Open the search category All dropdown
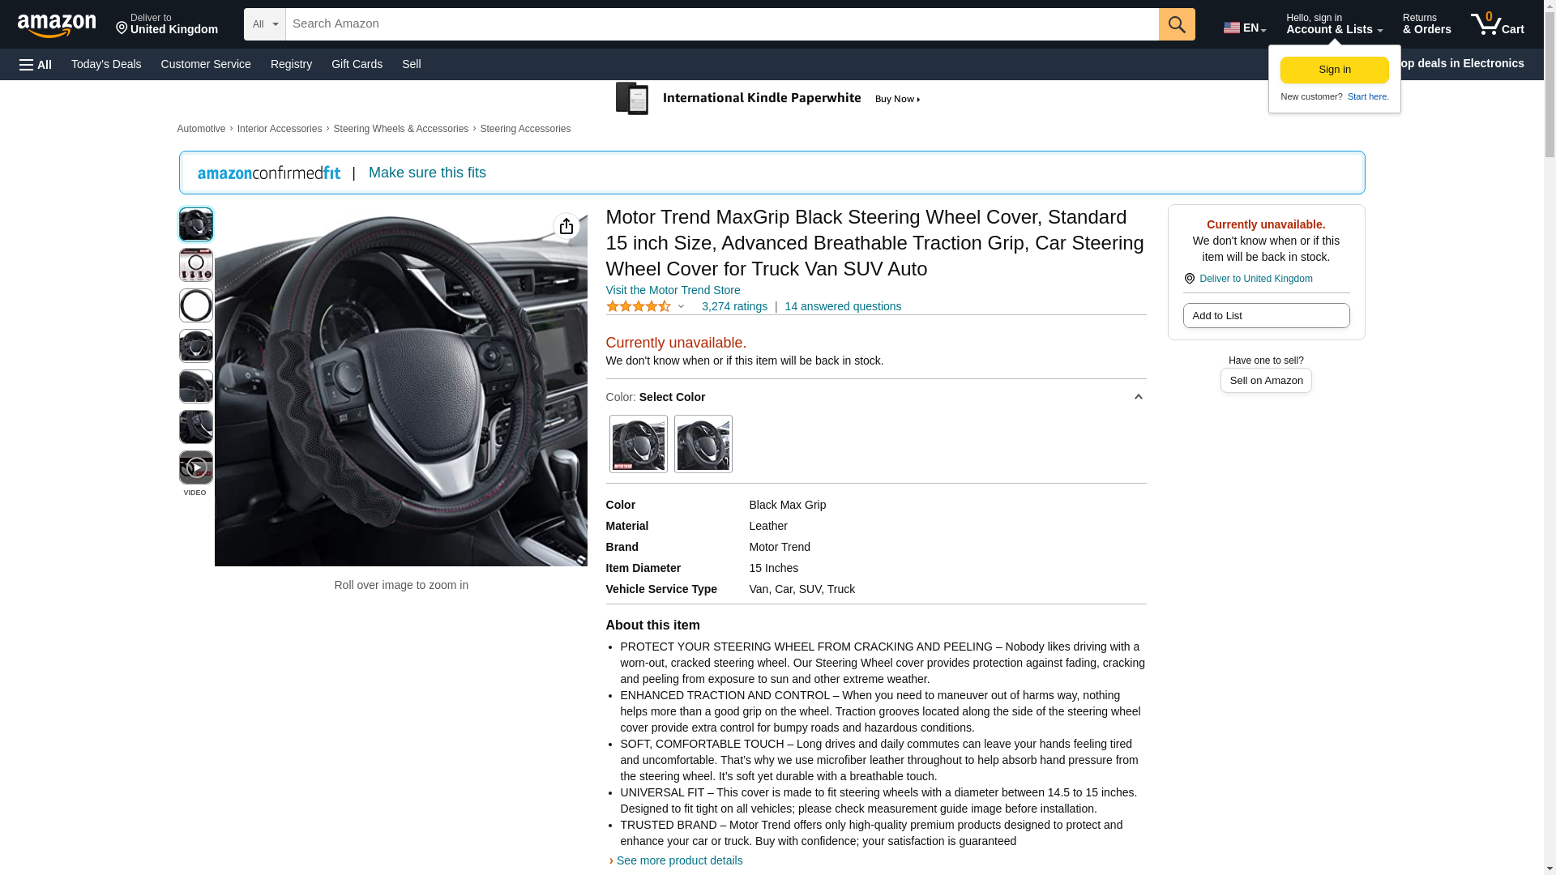The width and height of the screenshot is (1556, 875). pos(264,24)
